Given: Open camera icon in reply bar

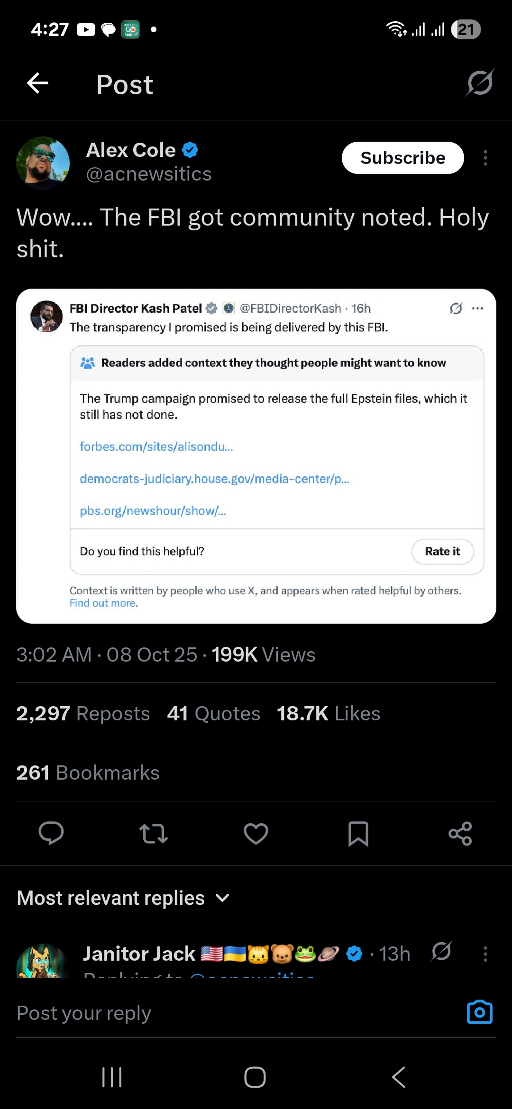Looking at the screenshot, I should [x=479, y=1012].
